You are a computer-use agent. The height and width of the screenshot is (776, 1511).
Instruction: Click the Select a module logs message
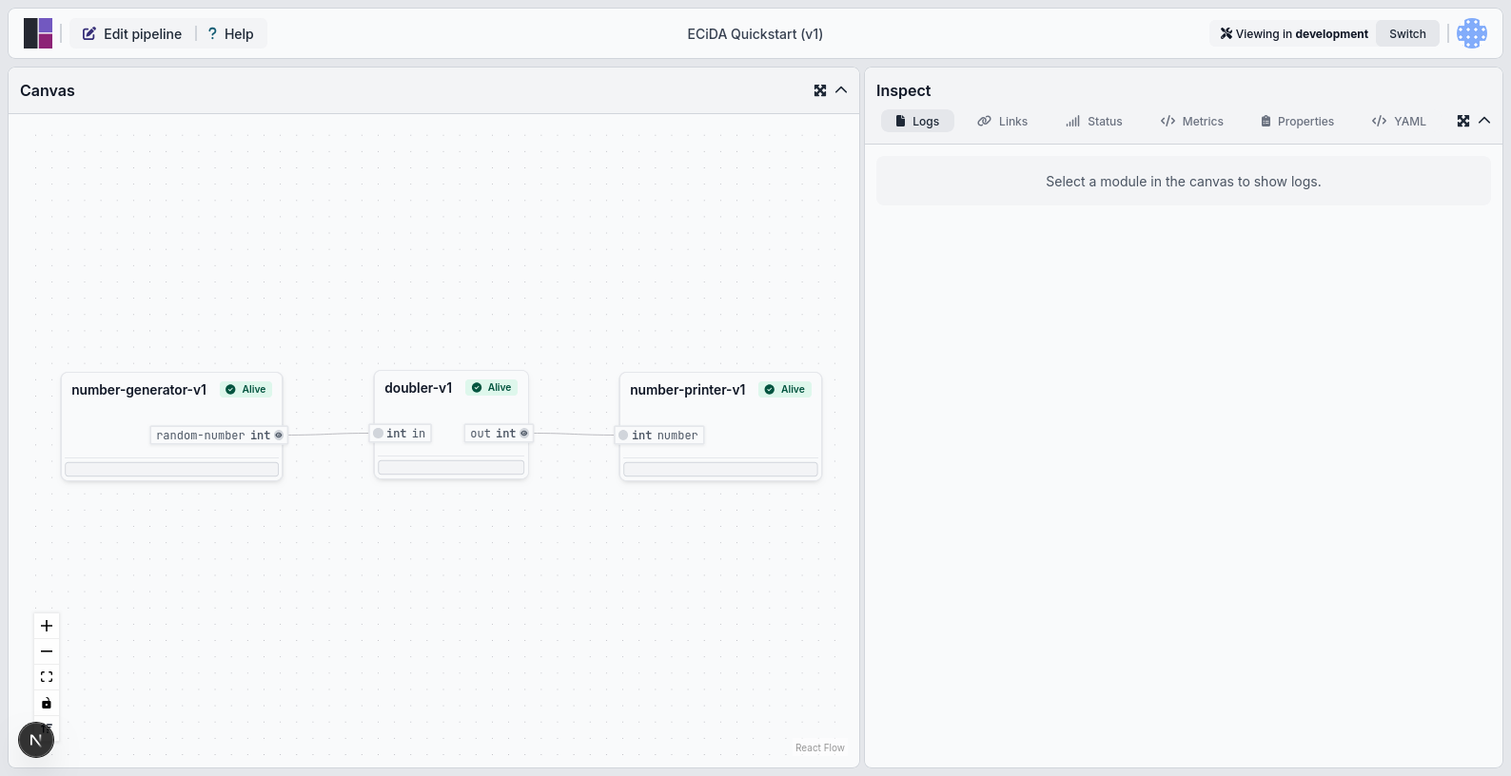tap(1183, 182)
